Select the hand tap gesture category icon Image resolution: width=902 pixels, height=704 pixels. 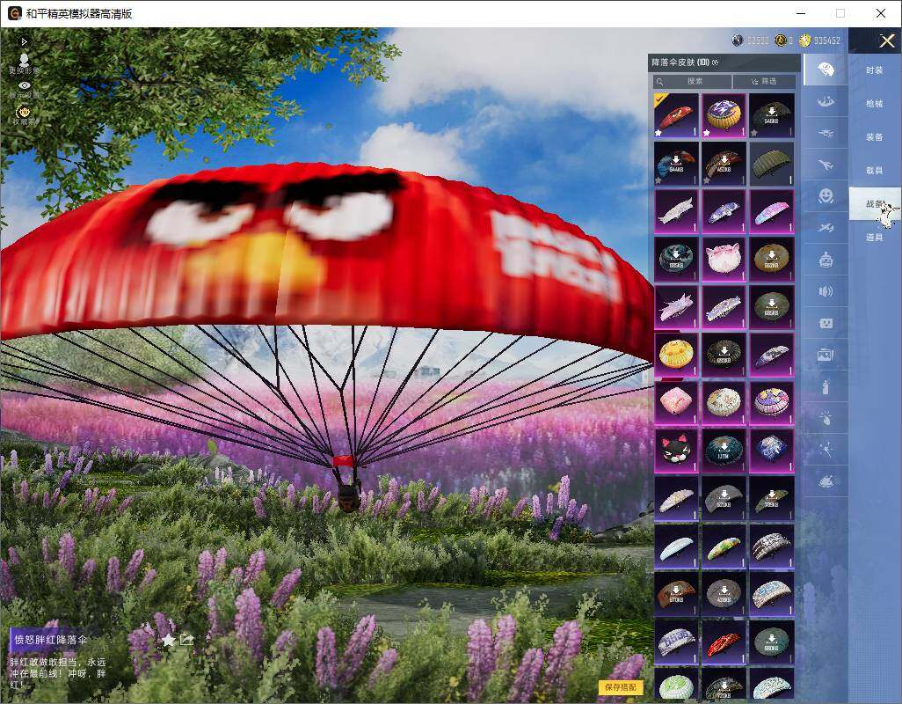pyautogui.click(x=826, y=418)
